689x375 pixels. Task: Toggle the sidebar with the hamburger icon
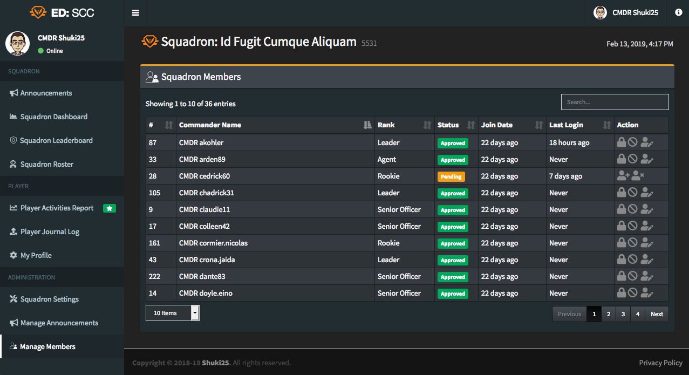point(135,13)
